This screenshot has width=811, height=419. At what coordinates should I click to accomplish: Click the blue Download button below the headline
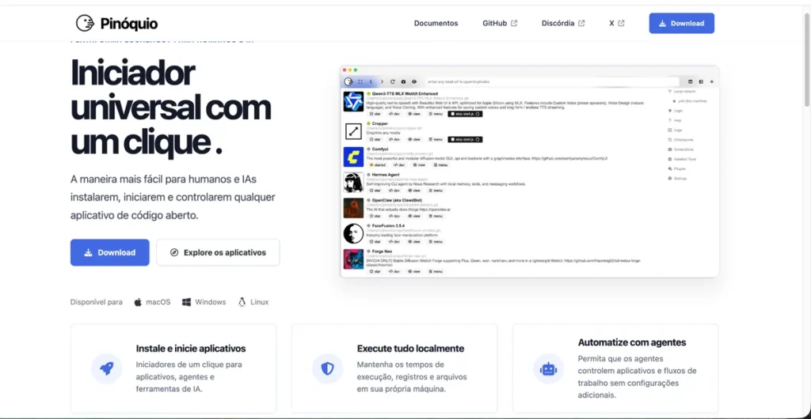click(109, 252)
